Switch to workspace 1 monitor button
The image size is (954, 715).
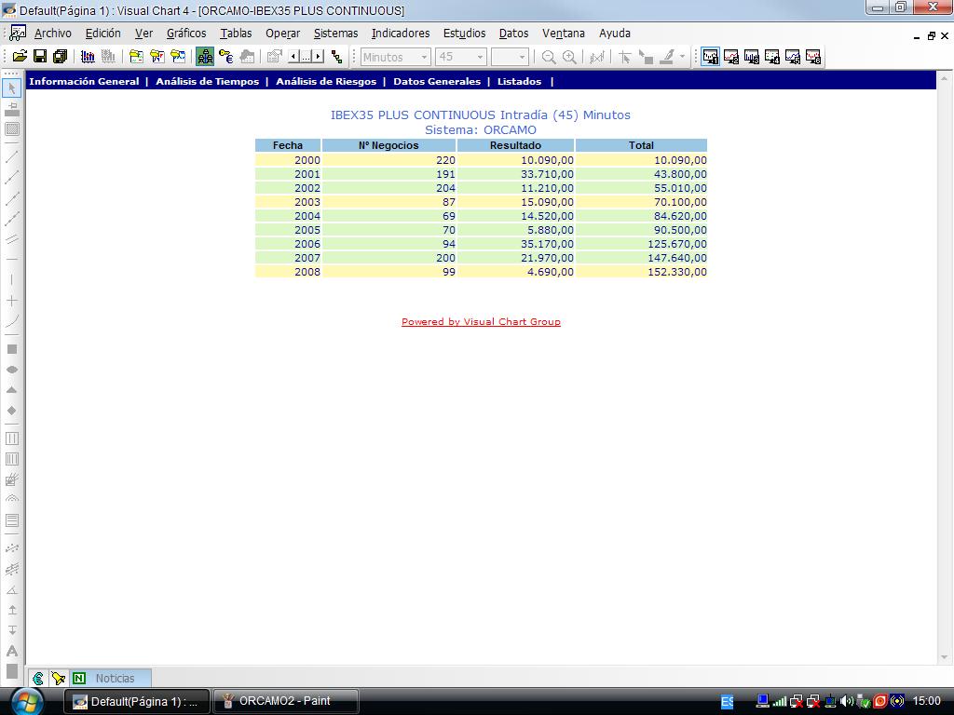pyautogui.click(x=711, y=57)
